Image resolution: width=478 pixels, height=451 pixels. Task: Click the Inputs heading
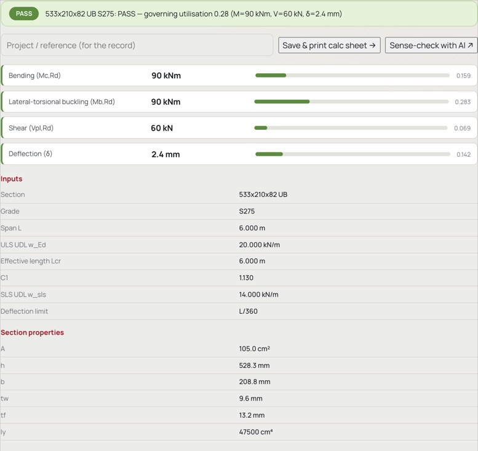[x=11, y=178]
